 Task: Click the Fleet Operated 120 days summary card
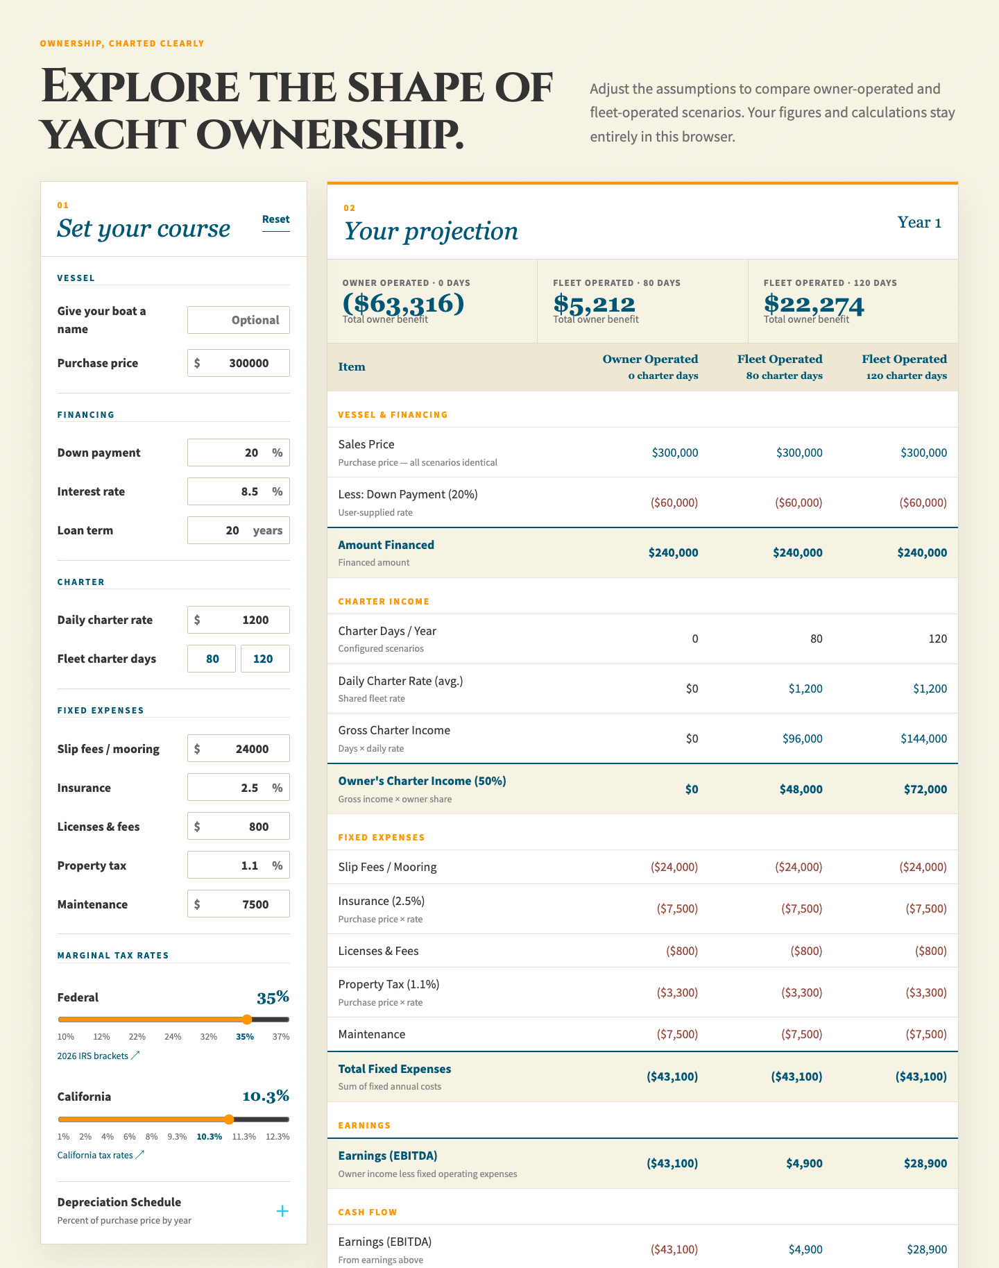(x=853, y=301)
